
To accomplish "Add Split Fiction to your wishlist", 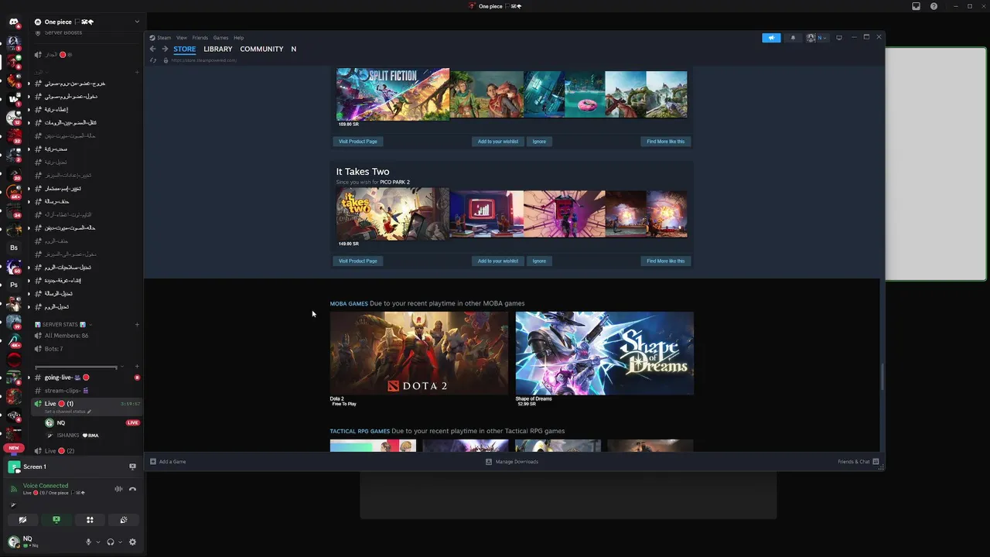I will click(498, 142).
